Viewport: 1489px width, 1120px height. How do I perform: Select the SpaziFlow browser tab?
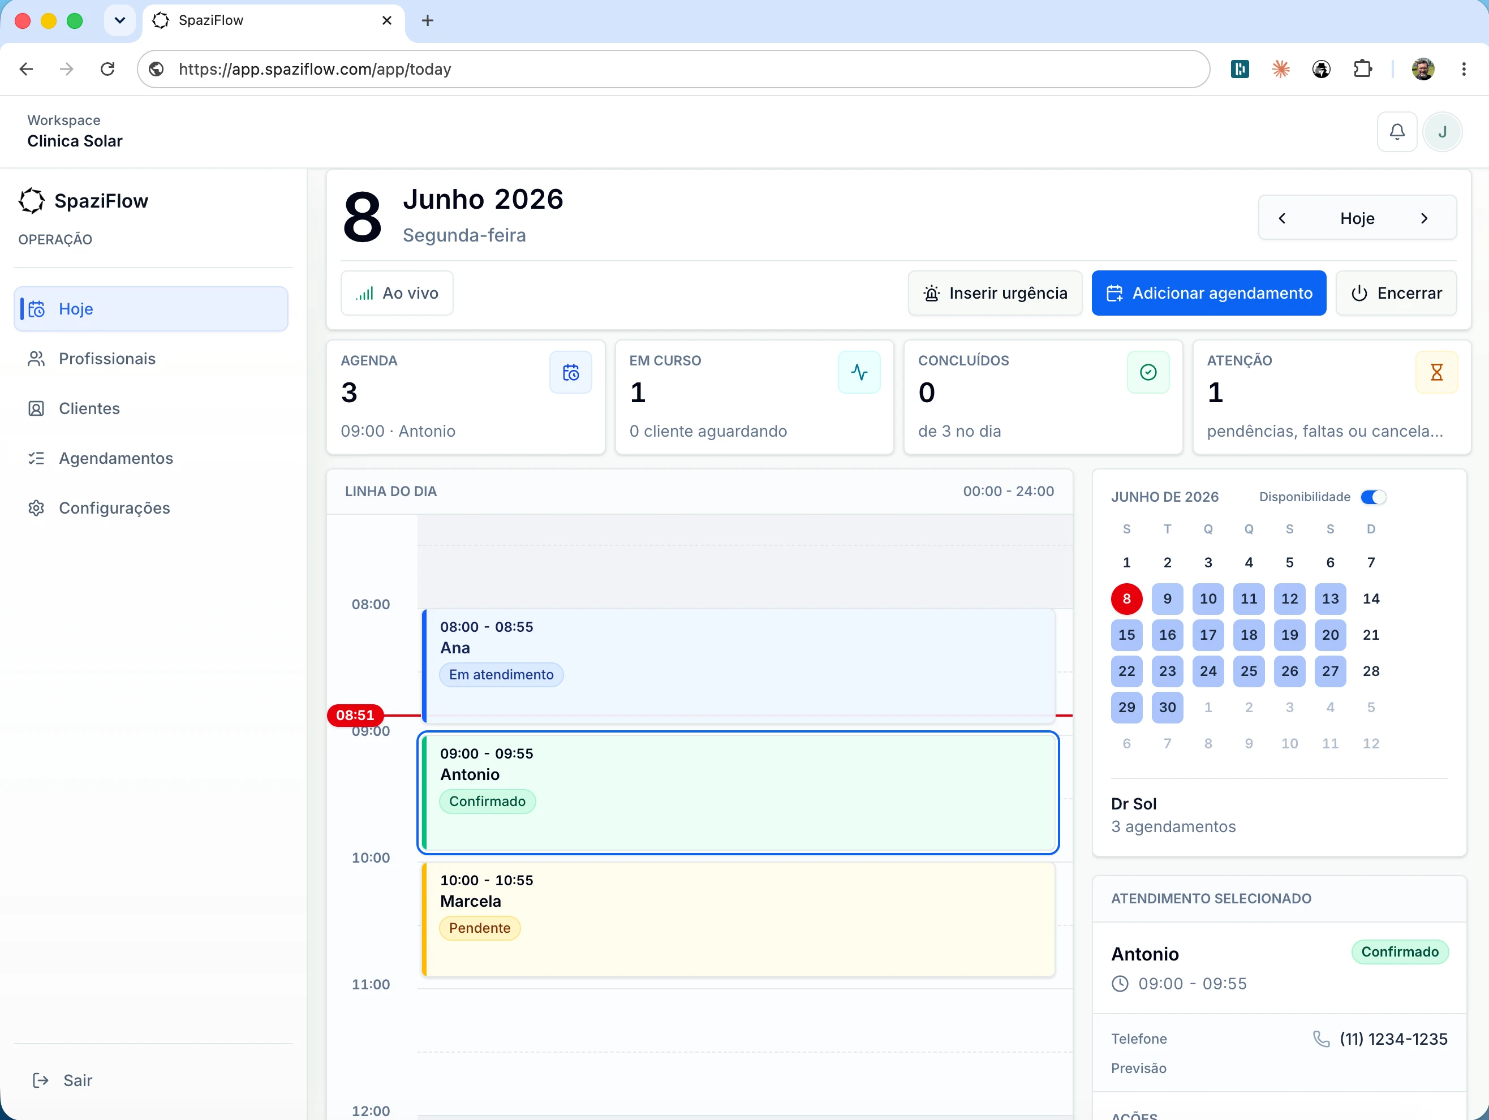273,20
